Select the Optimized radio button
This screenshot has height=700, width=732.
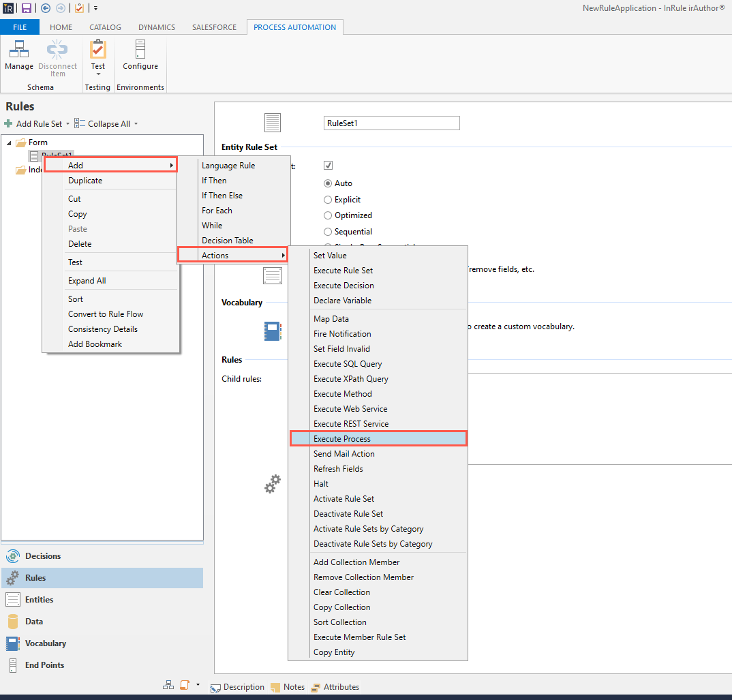coord(328,215)
